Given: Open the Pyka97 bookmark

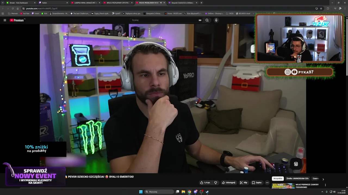Looking at the screenshot, I should click(x=116, y=13).
